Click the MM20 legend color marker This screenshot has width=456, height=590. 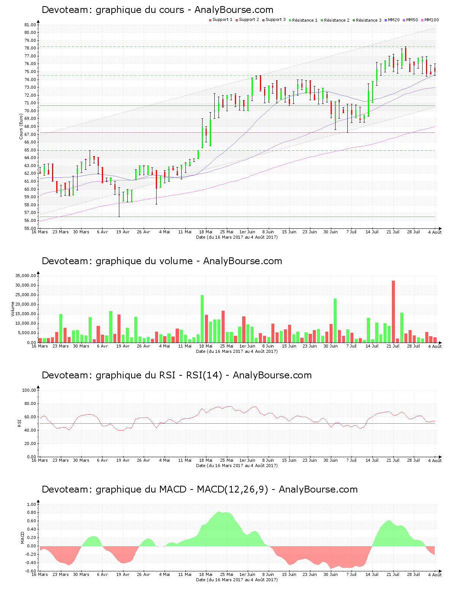[386, 20]
